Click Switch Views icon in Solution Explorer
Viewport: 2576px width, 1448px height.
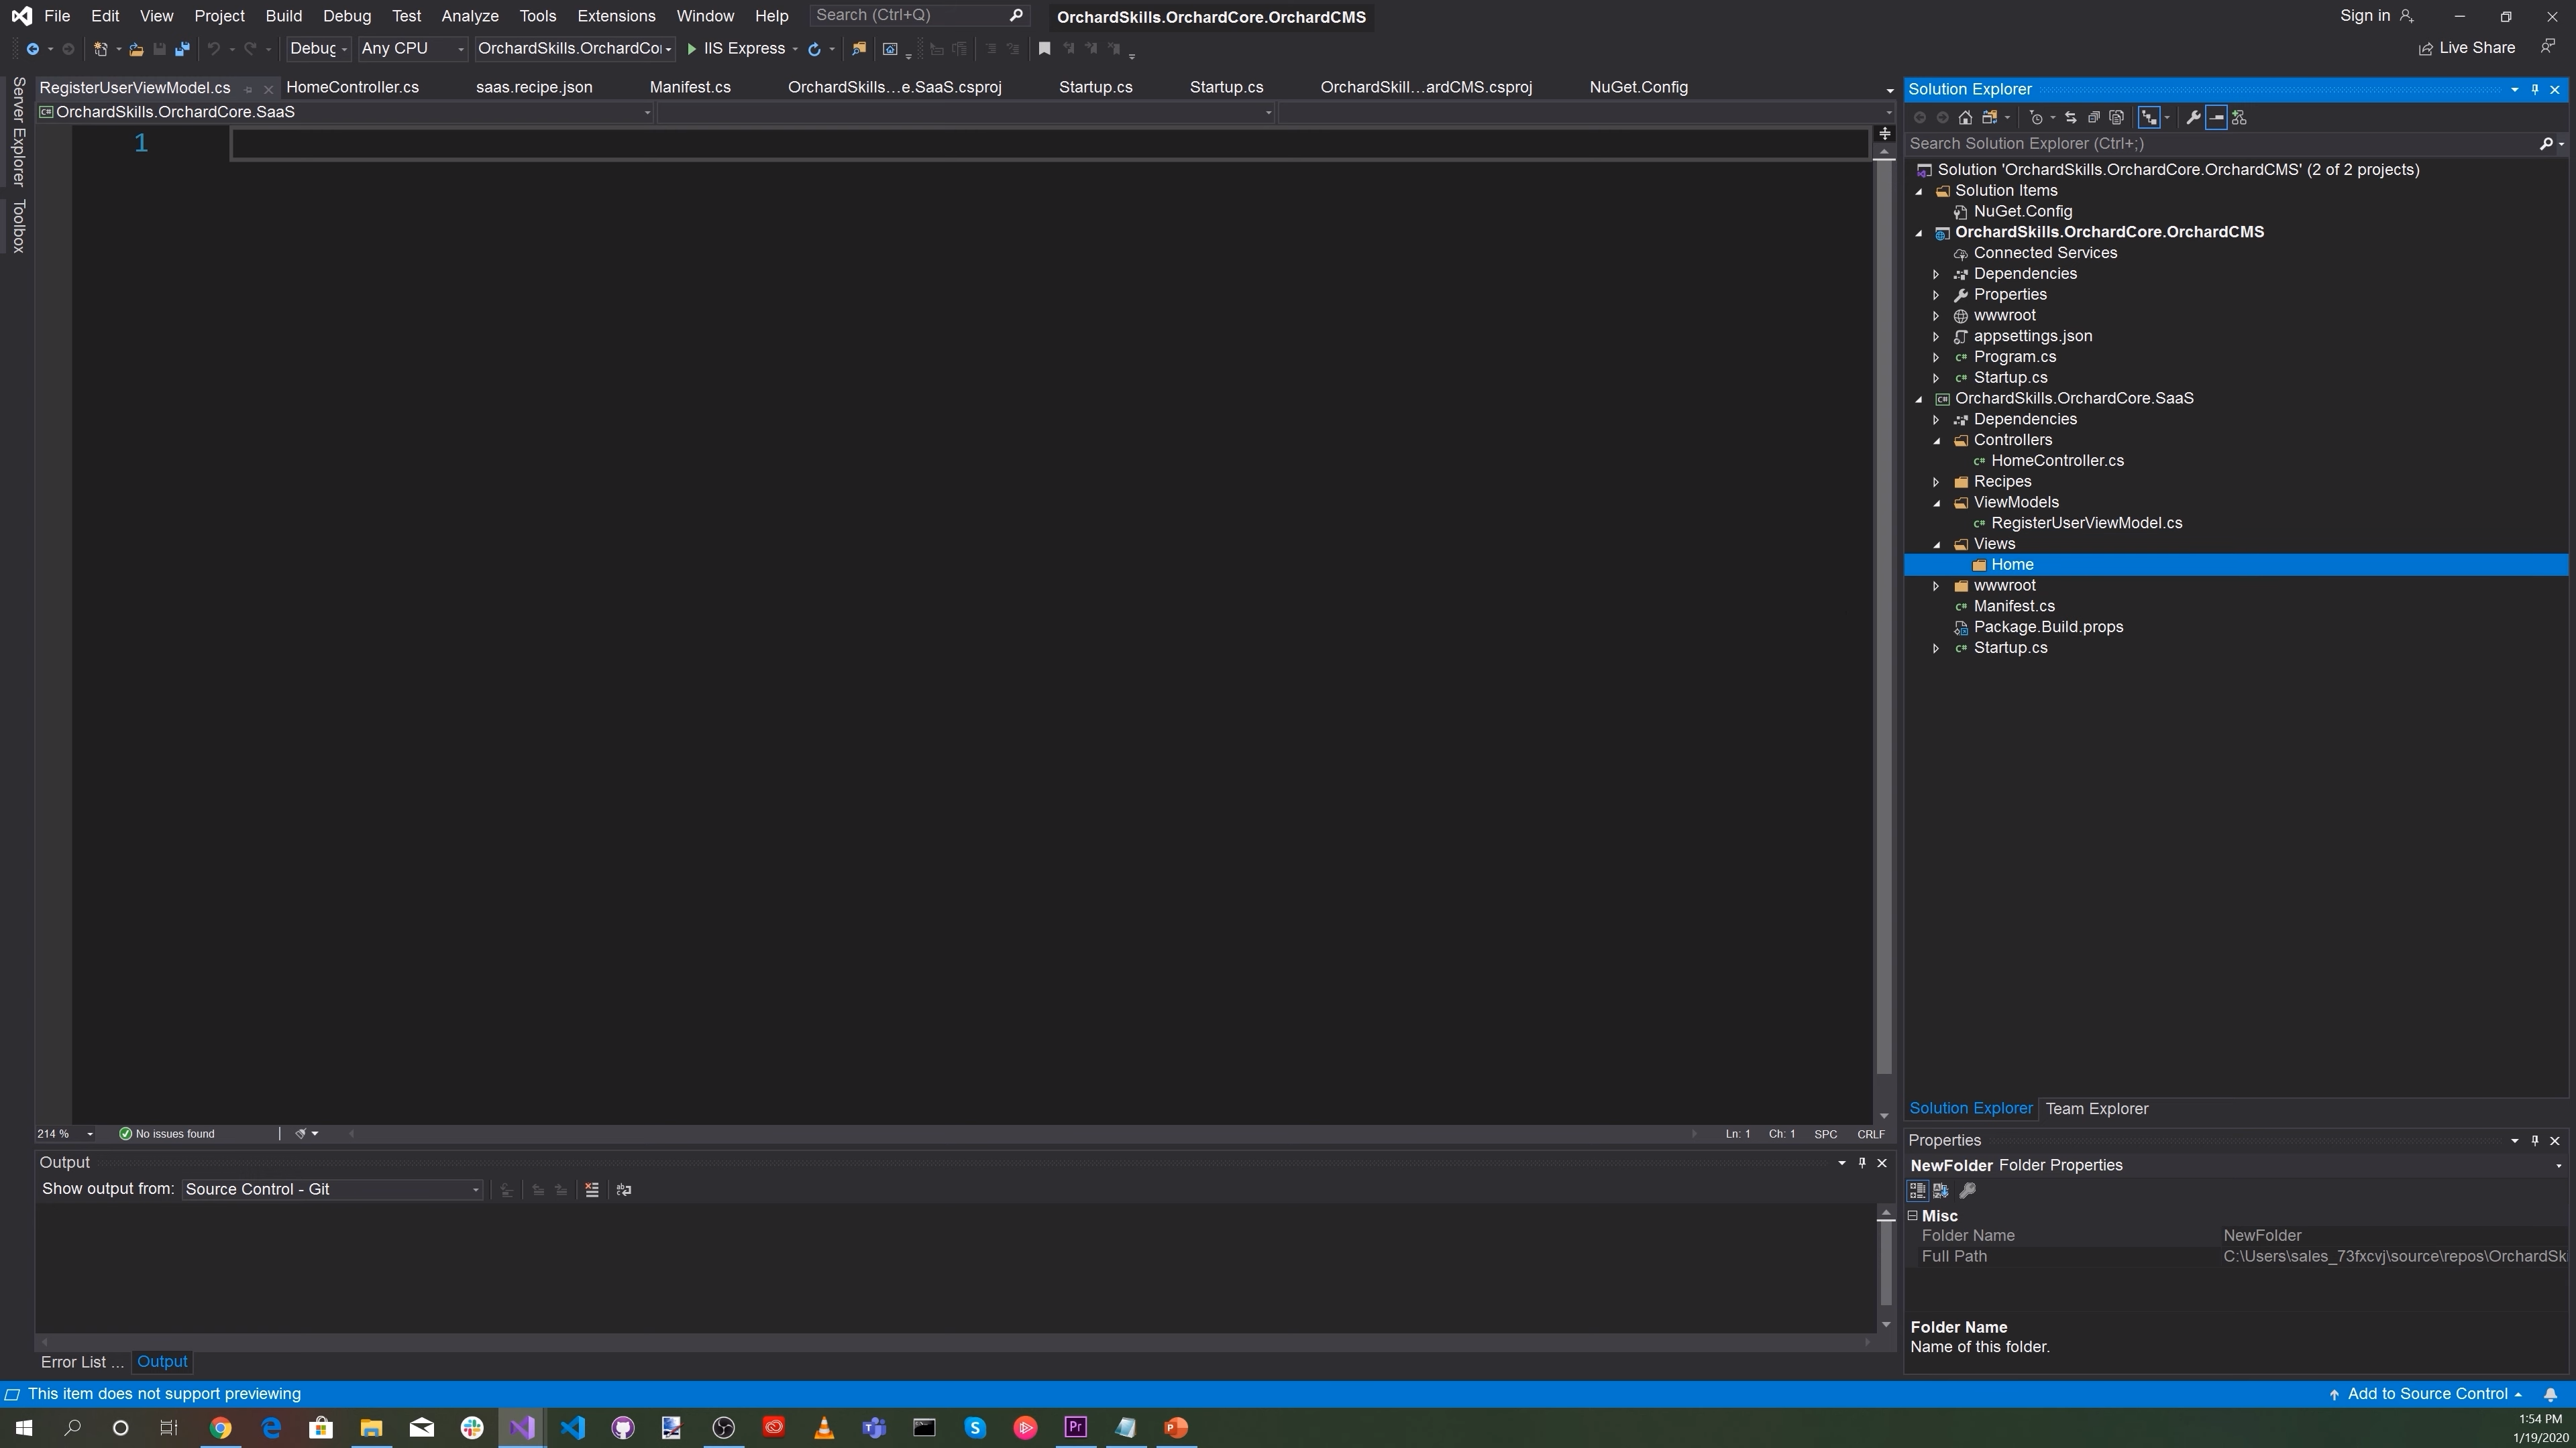[x=1990, y=118]
